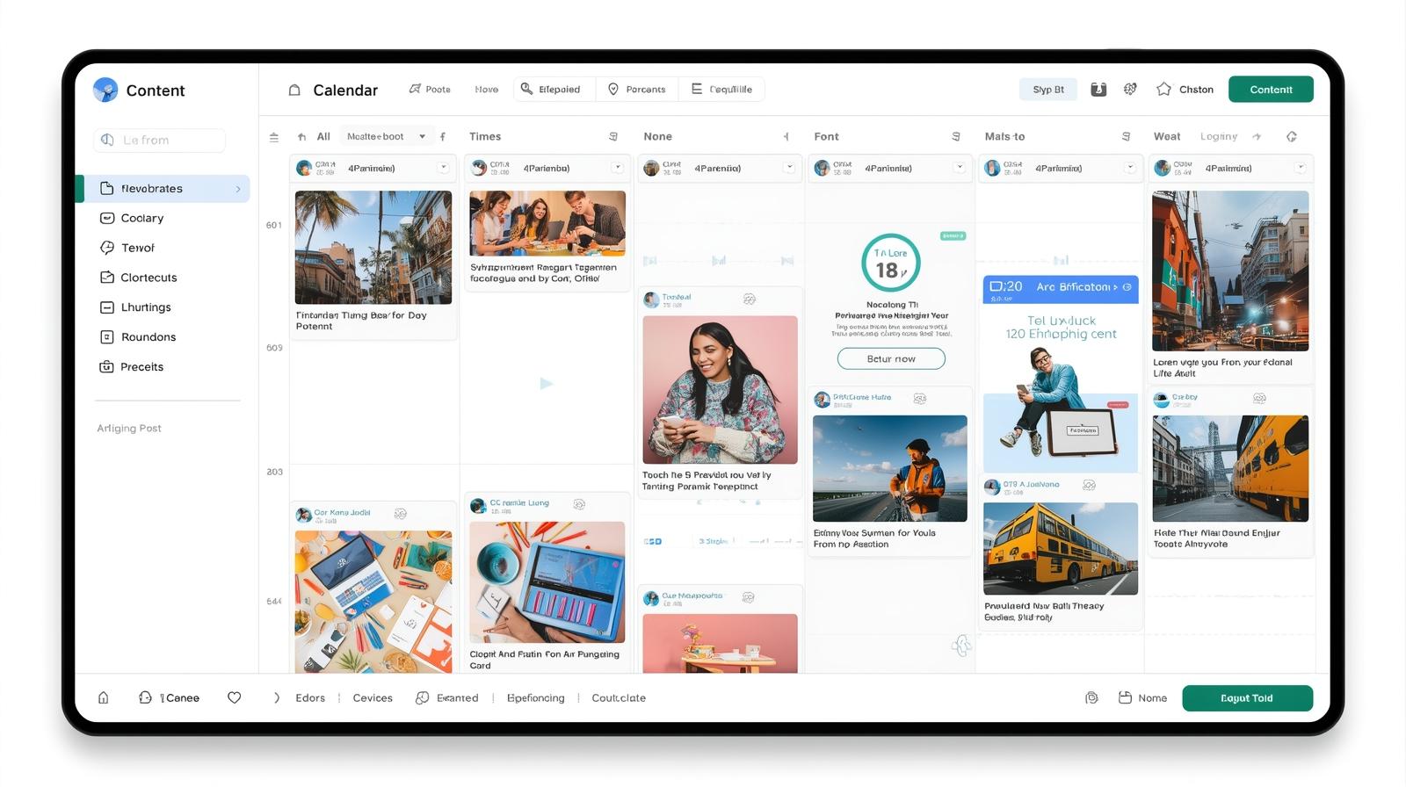Click the circular 18 progress indicator
This screenshot has width=1406, height=787.
(890, 264)
